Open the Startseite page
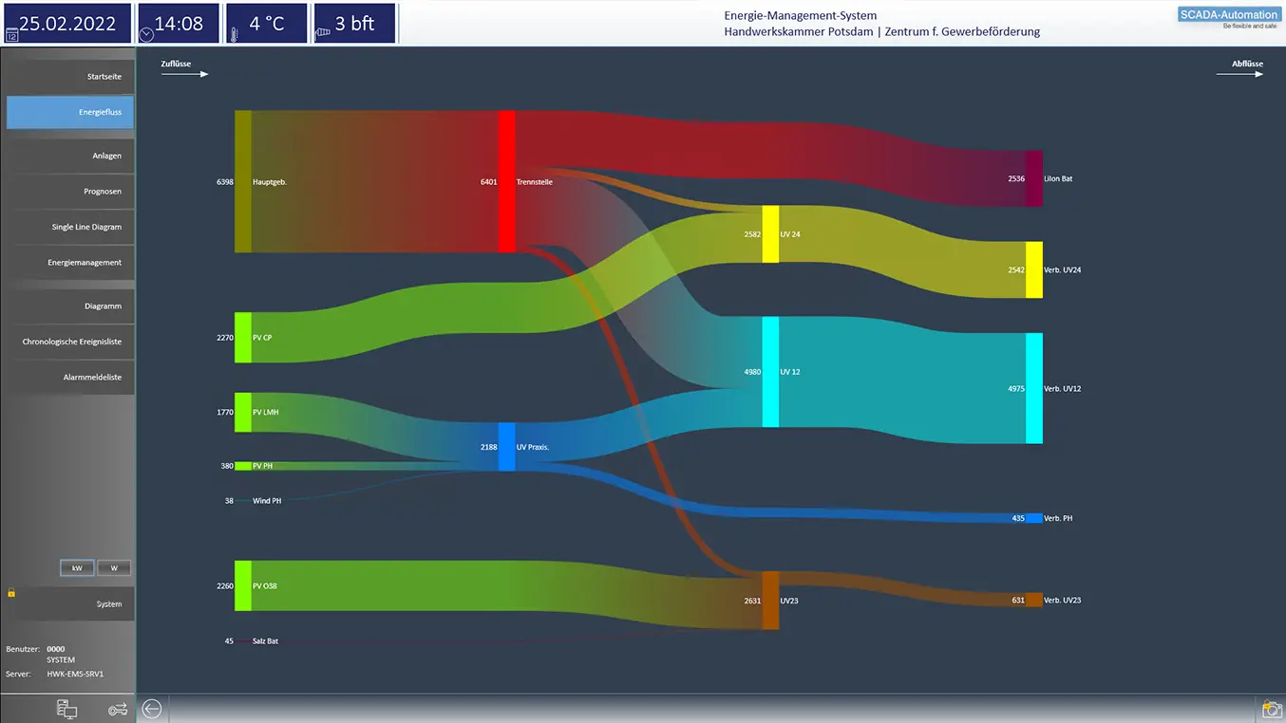 (69, 77)
